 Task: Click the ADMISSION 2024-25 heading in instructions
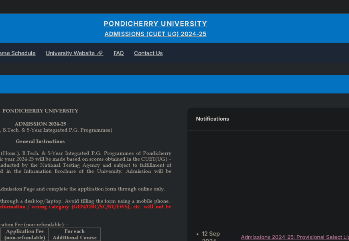pos(40,124)
